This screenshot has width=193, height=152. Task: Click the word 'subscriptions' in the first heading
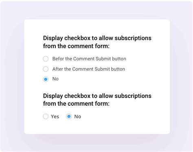pos(133,38)
